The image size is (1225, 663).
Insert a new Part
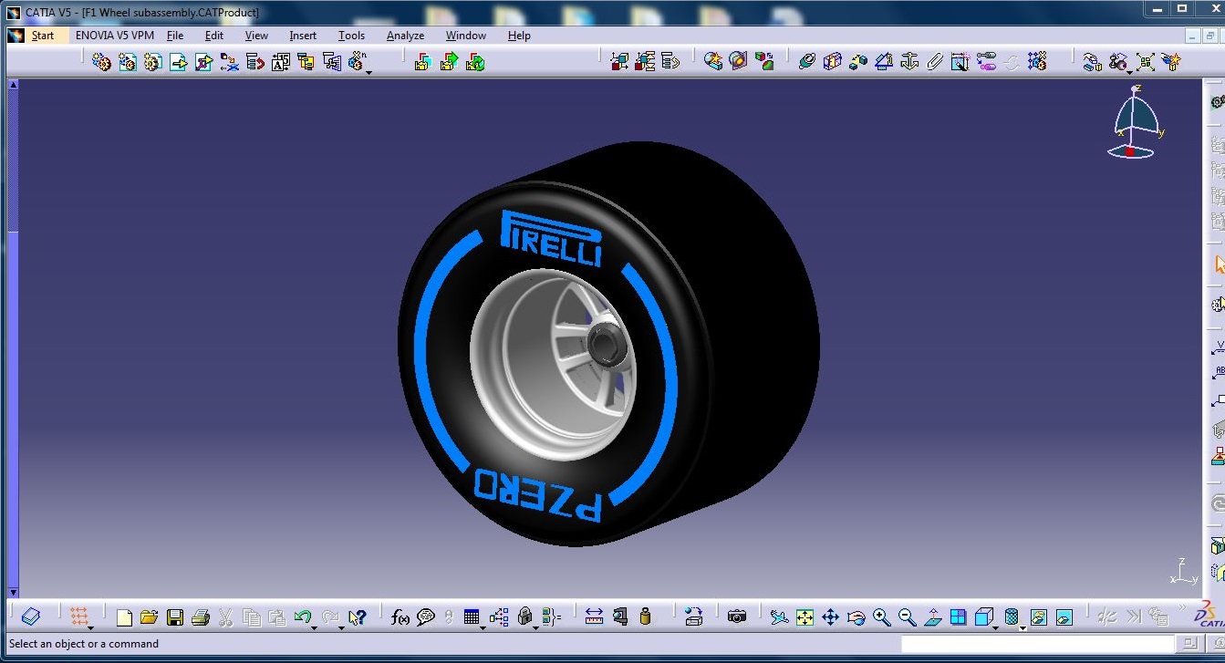pyautogui.click(x=153, y=61)
